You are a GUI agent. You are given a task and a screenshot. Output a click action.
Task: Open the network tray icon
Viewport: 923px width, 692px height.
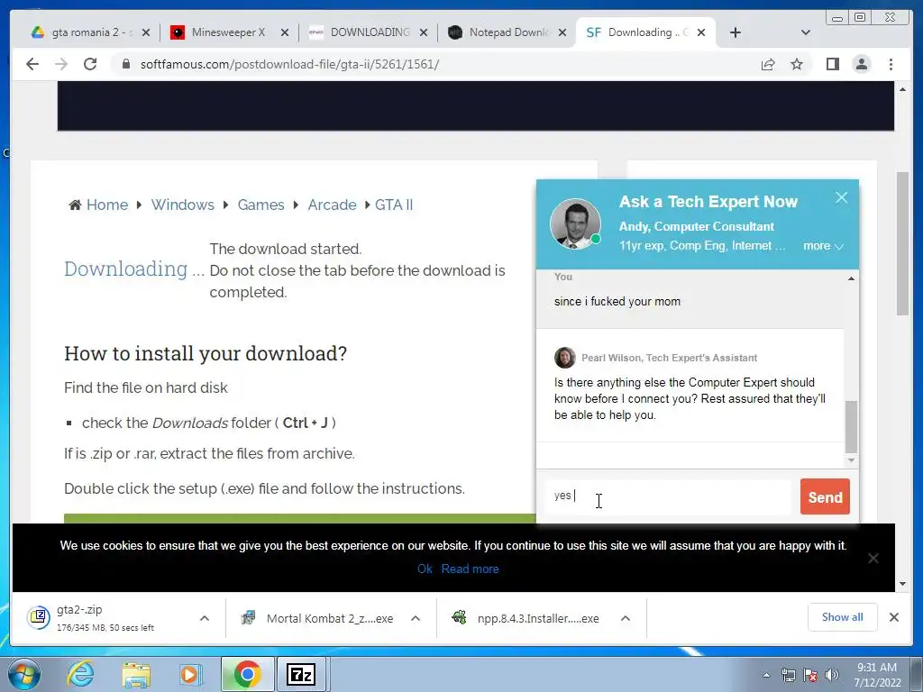pyautogui.click(x=788, y=675)
